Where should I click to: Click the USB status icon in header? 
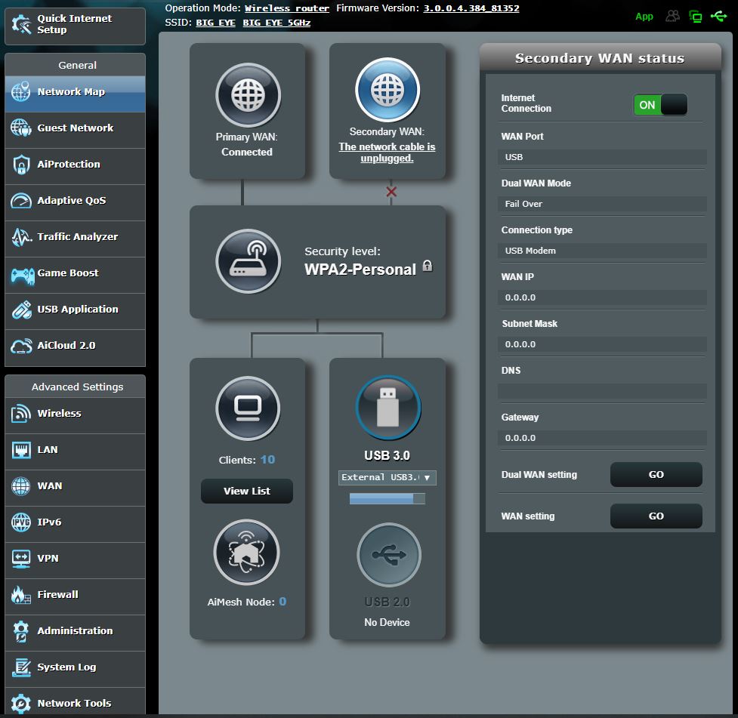pyautogui.click(x=718, y=17)
